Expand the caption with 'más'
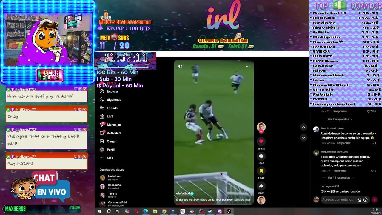Screen dimensions: 382x215 pos(248,200)
